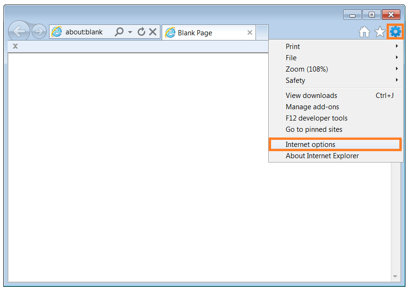
Task: Refresh the about:blank page
Action: [141, 32]
